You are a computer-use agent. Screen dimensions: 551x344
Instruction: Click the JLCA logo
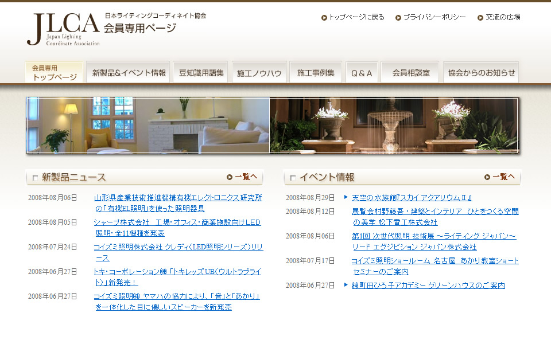click(x=63, y=29)
